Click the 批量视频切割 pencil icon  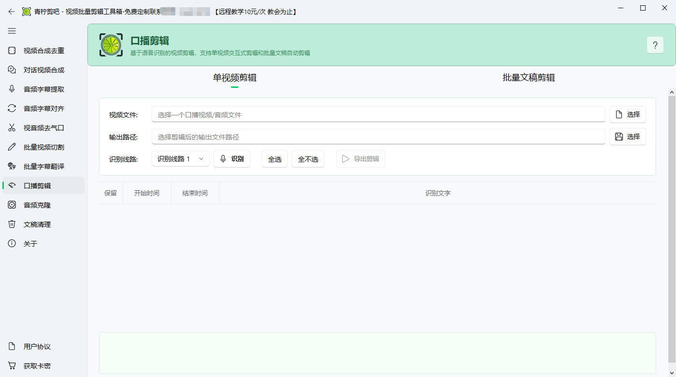12,147
